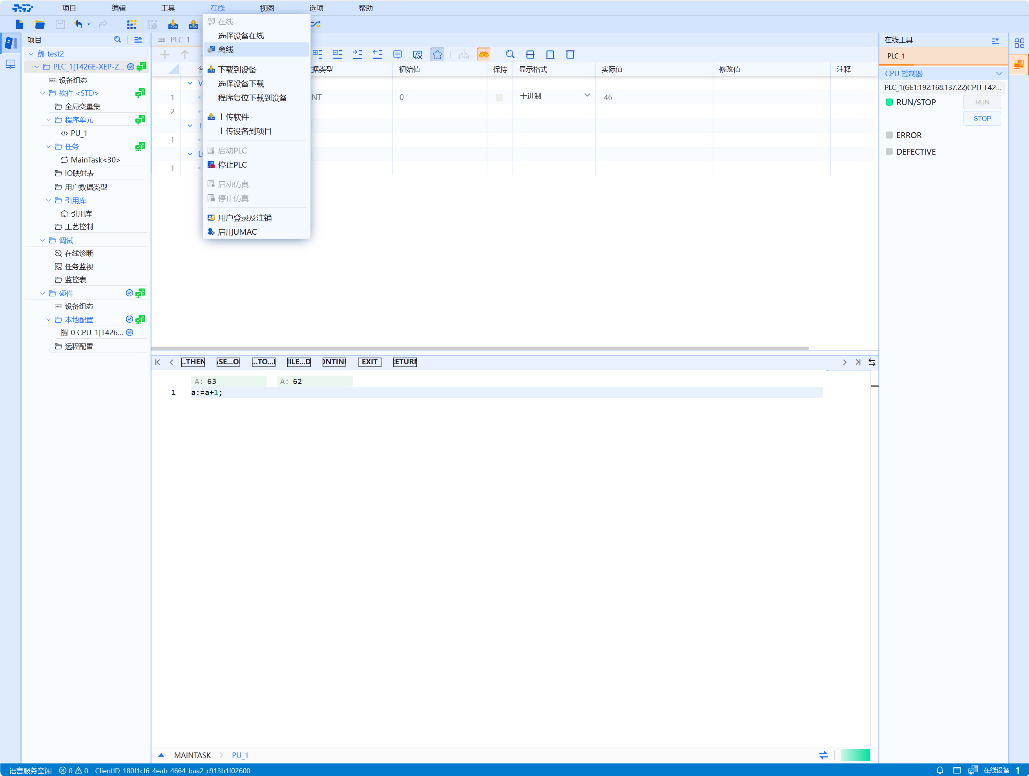Click the blue grid modules toolbar icon

131,24
